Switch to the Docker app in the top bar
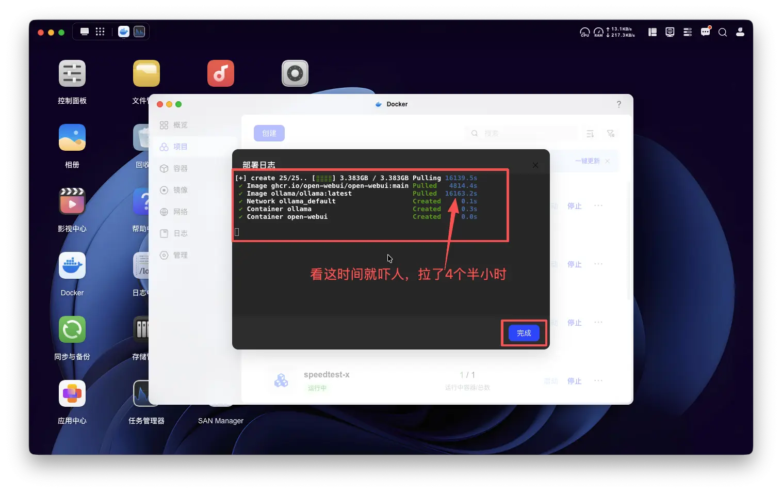 (x=124, y=31)
